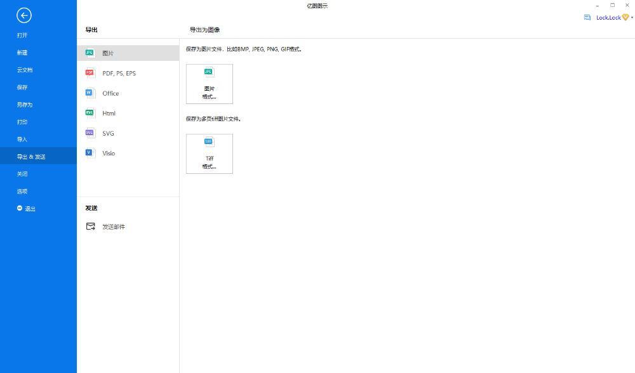Viewport: 635px width, 373px height.
Task: Select the Office export format icon
Action: tap(90, 93)
